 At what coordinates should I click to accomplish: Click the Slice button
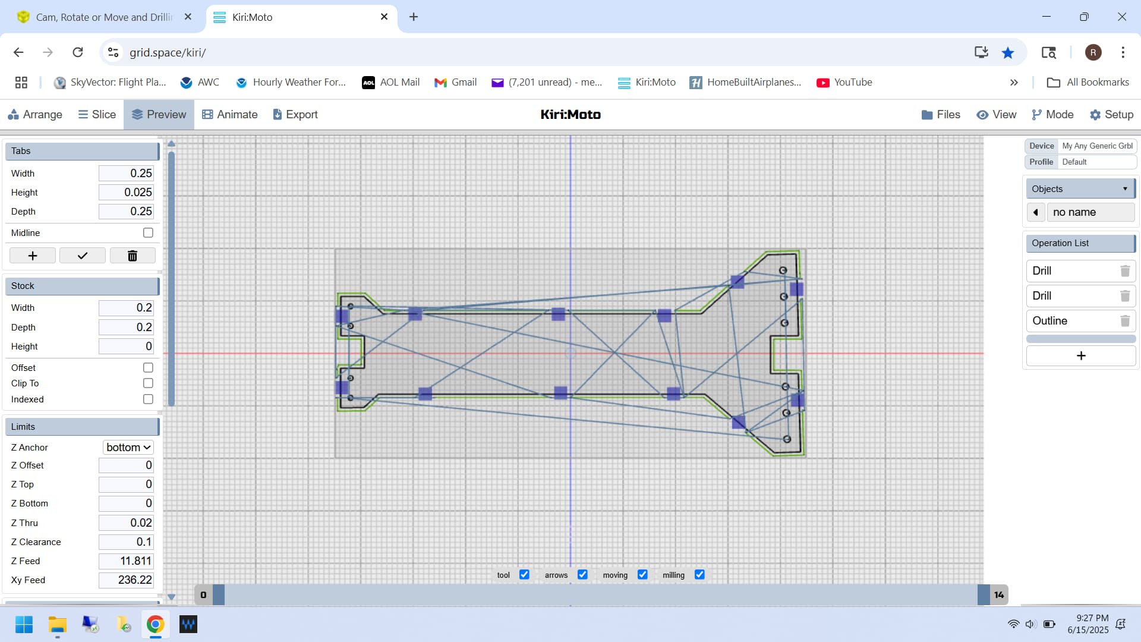pos(97,115)
